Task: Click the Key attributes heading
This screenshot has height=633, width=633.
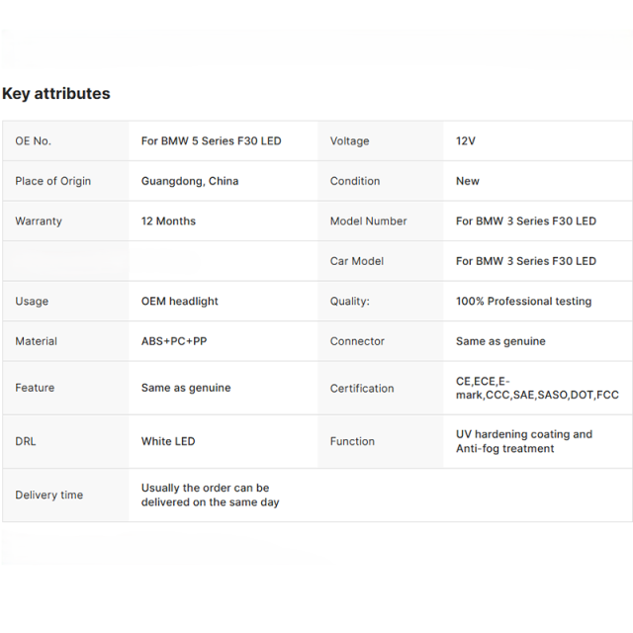Action: click(x=56, y=94)
